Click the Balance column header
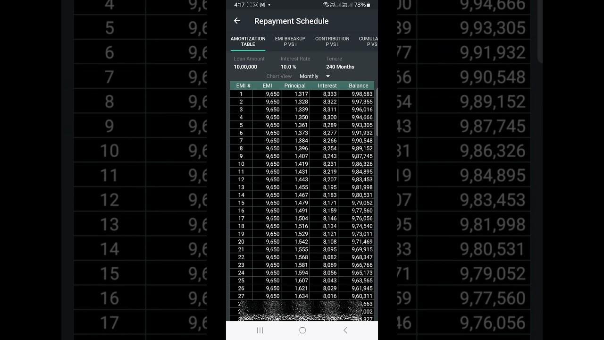604x340 pixels. click(x=359, y=85)
